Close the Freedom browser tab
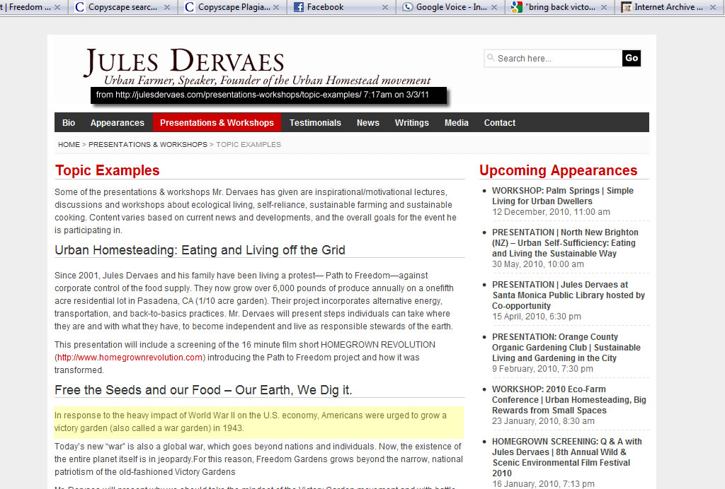This screenshot has height=489, width=725. click(57, 7)
